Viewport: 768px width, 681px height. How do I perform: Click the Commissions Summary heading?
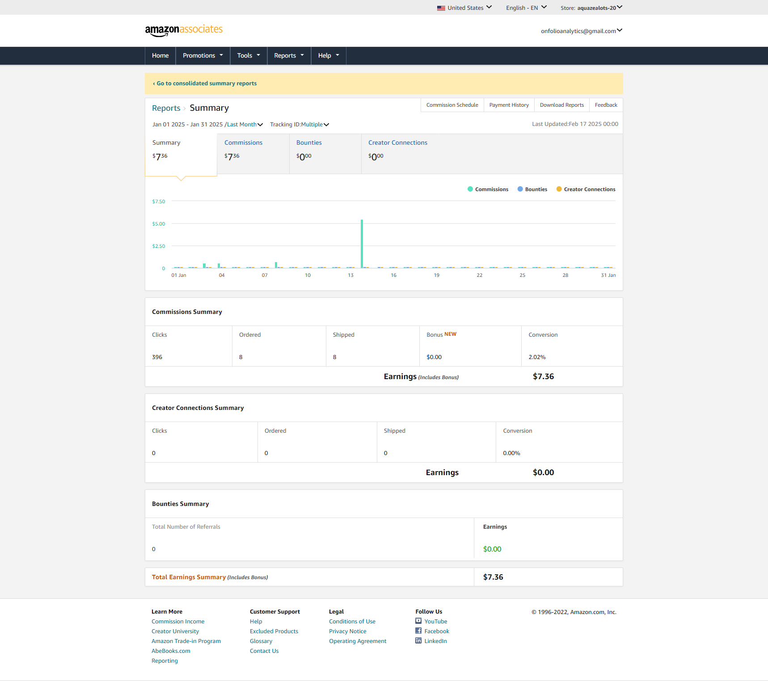(x=187, y=312)
